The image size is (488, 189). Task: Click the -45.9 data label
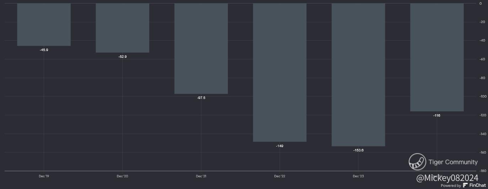[44, 50]
